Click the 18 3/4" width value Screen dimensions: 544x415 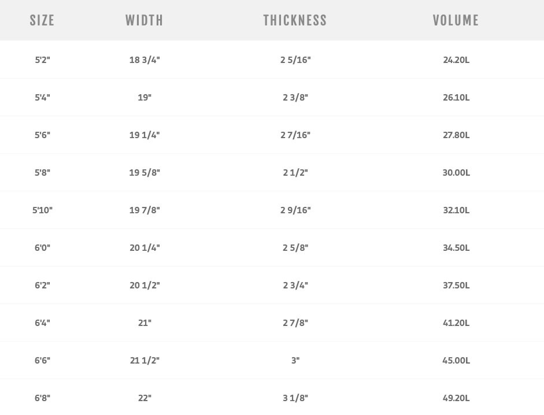[x=145, y=60]
